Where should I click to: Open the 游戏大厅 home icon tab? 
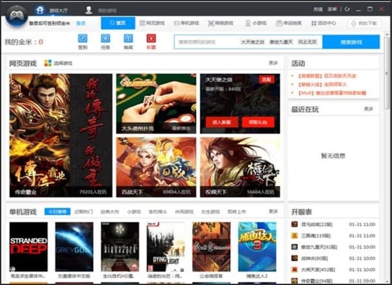(52, 10)
